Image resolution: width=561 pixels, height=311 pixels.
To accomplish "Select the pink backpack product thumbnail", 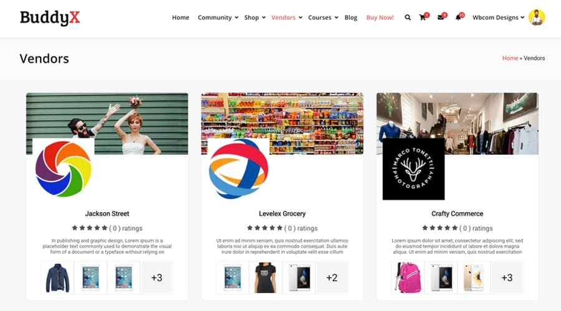I will 408,277.
